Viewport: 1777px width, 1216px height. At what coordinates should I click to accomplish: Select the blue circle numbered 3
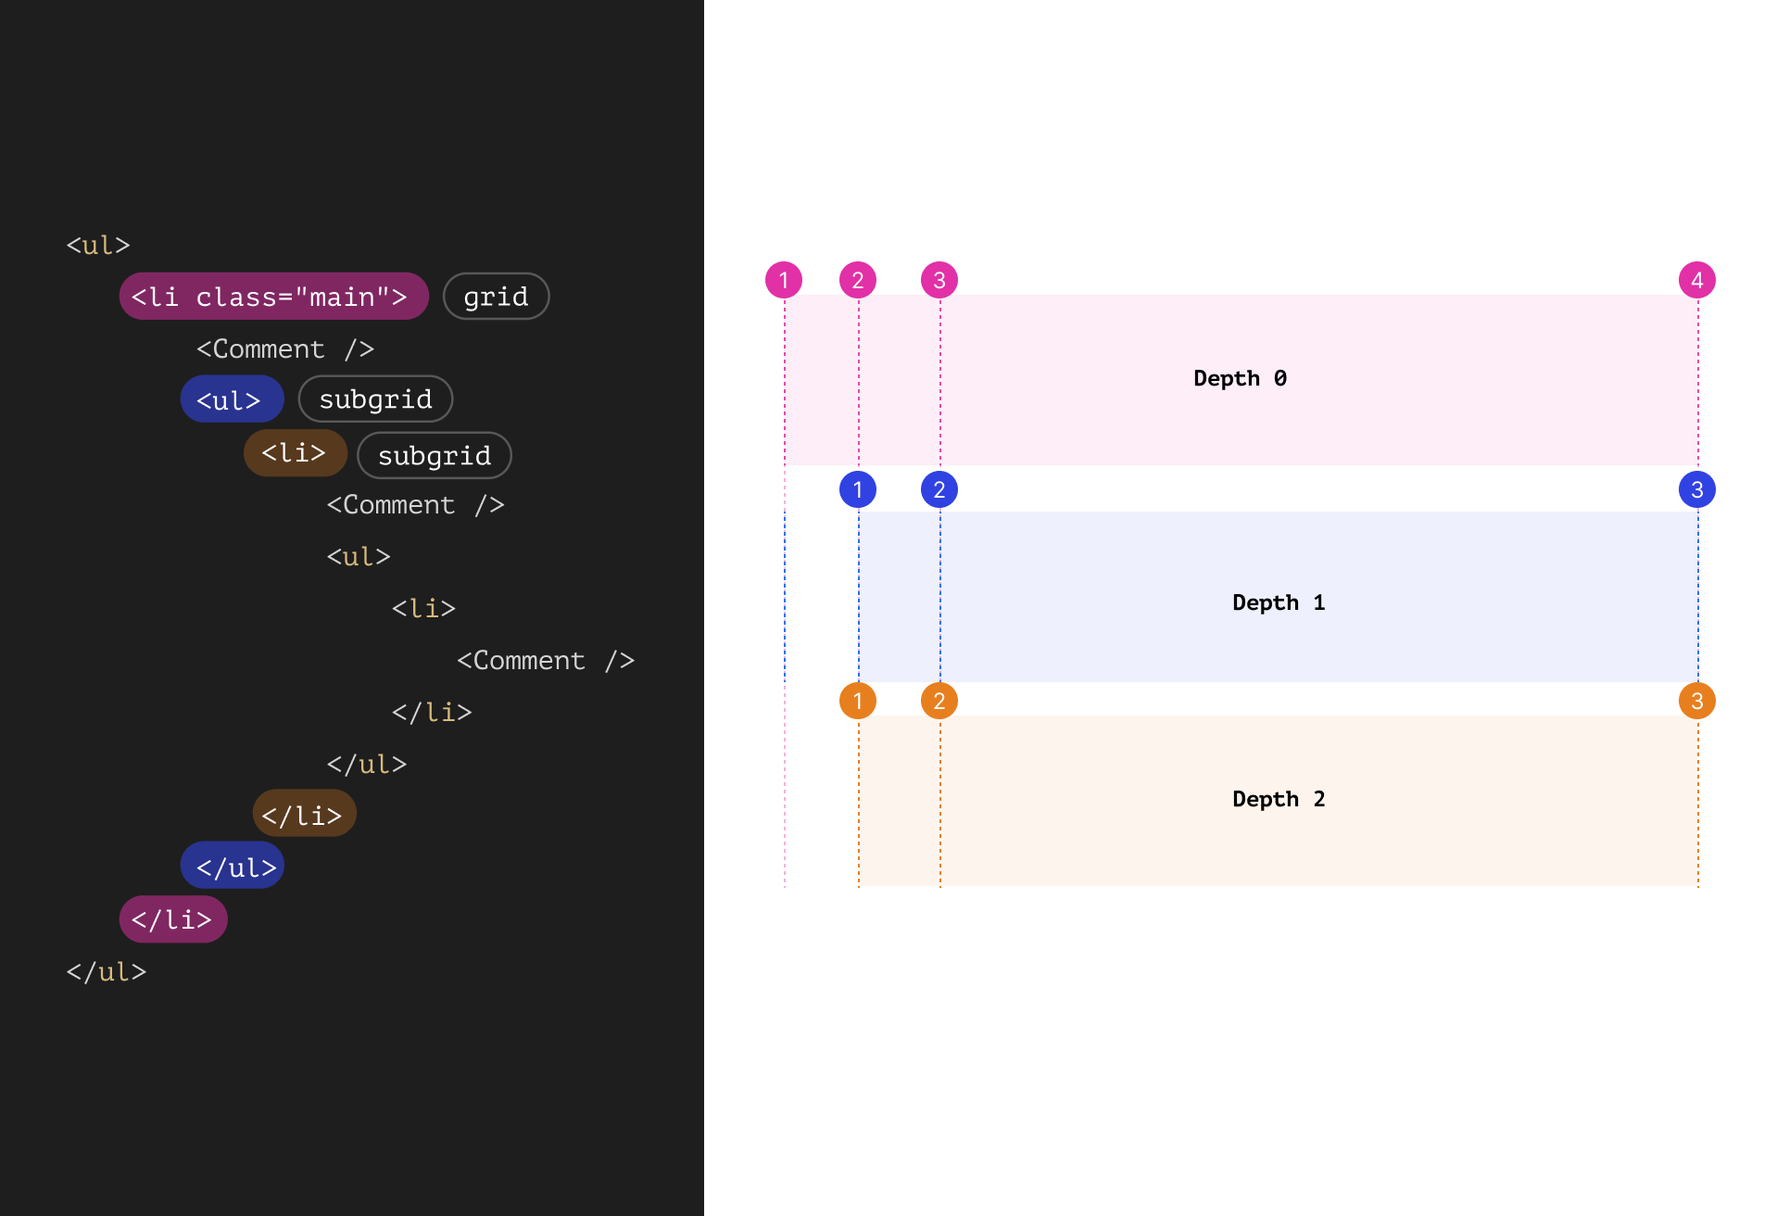tap(1696, 489)
